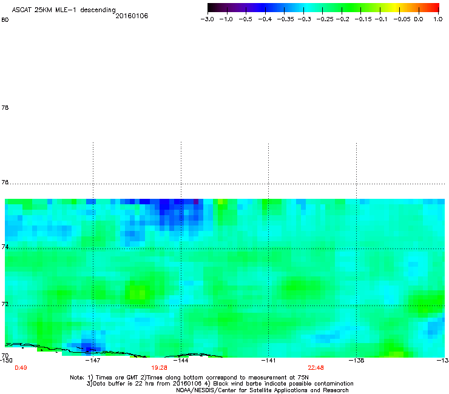Click the colorbar label 0.0
Viewport: 449px width, 394px height.
click(419, 19)
